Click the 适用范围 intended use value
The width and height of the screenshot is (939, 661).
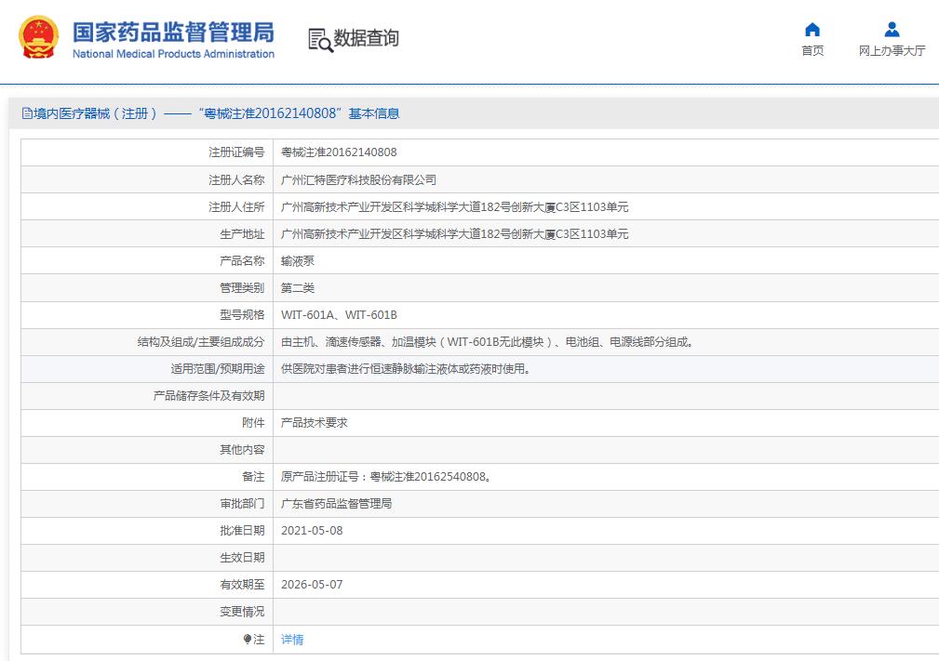point(406,369)
